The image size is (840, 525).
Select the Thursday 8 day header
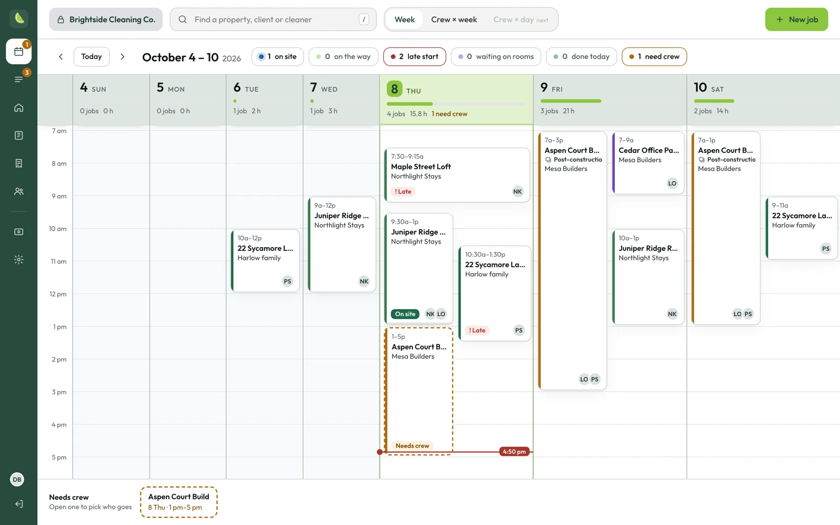click(456, 100)
